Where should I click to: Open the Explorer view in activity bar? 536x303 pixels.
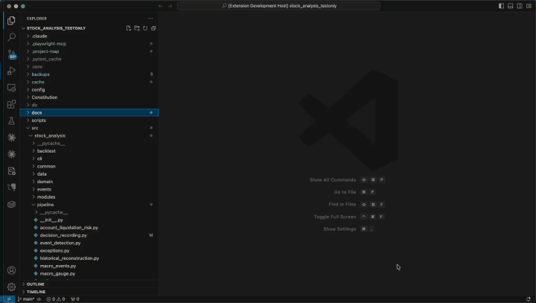pos(11,21)
